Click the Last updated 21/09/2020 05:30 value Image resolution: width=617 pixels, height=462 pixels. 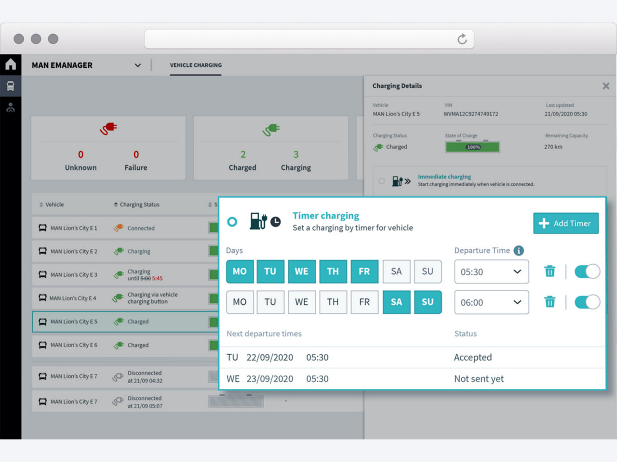[566, 114]
